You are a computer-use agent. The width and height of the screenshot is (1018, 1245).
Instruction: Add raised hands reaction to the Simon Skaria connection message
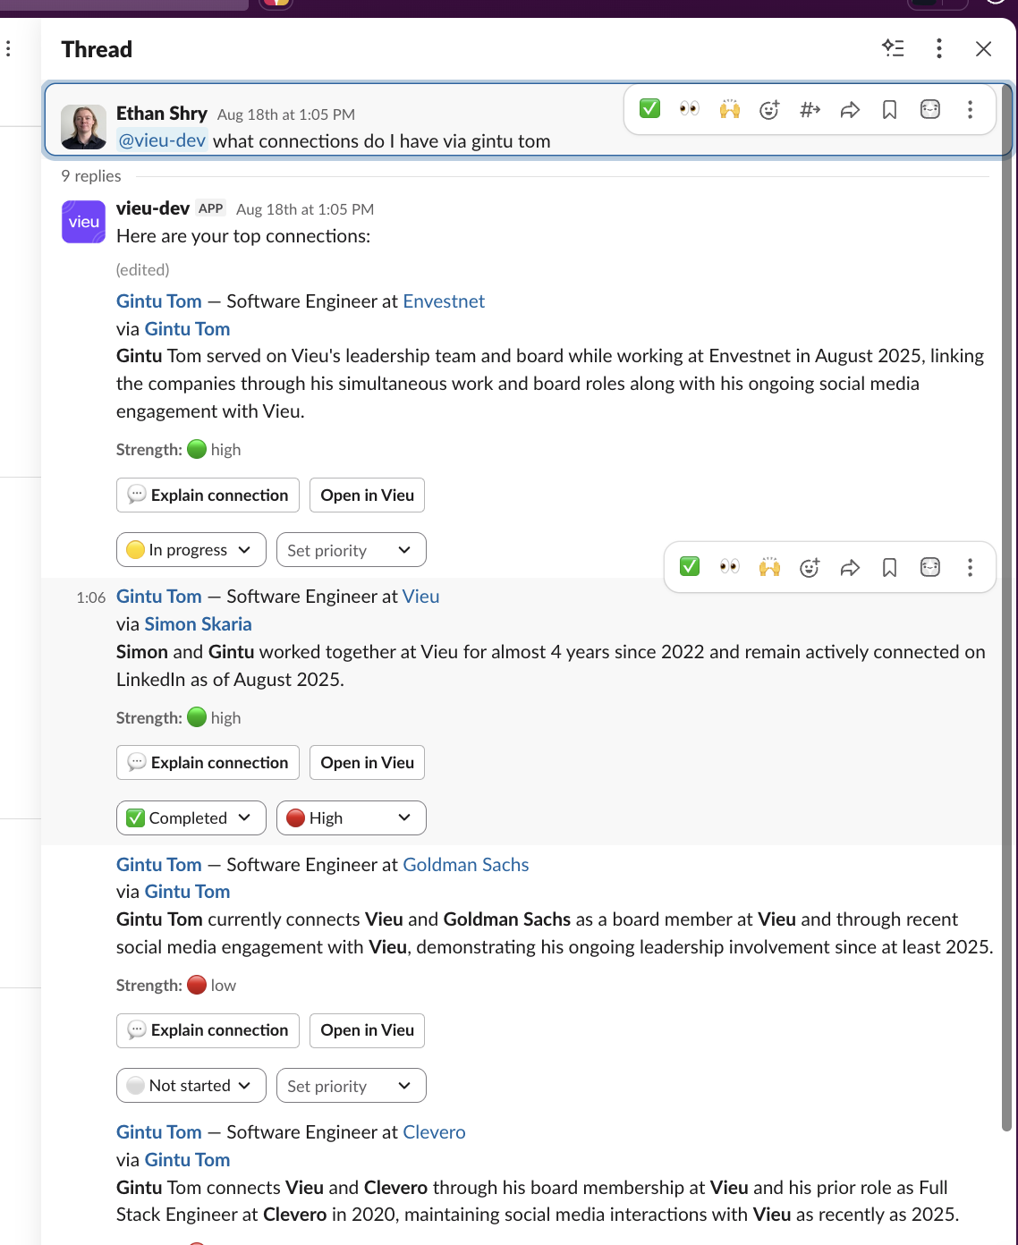click(769, 567)
